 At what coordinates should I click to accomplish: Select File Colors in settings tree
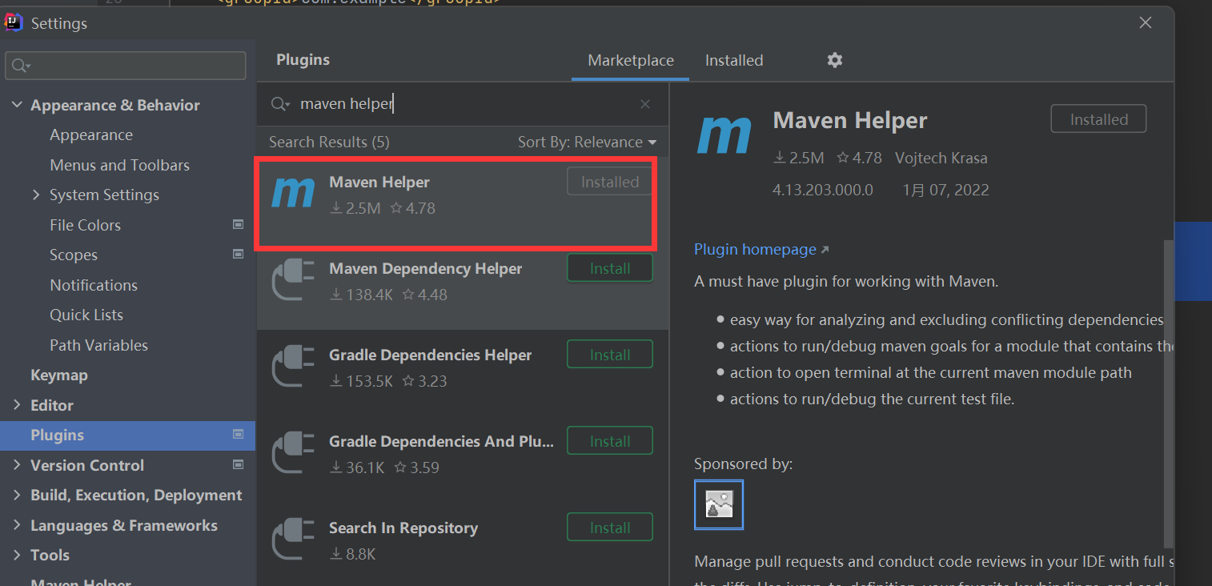coord(85,225)
